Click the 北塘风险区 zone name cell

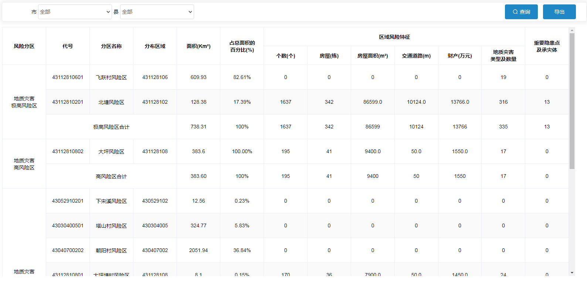[x=111, y=102]
